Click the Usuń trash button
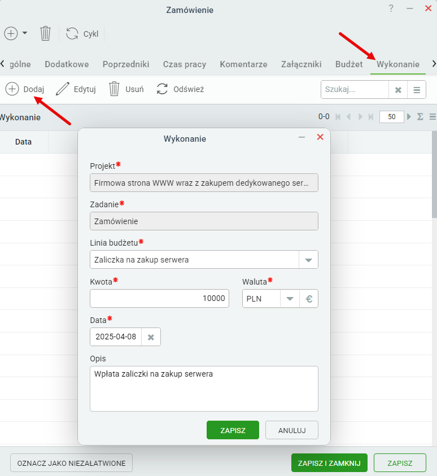Image resolution: width=437 pixels, height=476 pixels. coord(126,89)
